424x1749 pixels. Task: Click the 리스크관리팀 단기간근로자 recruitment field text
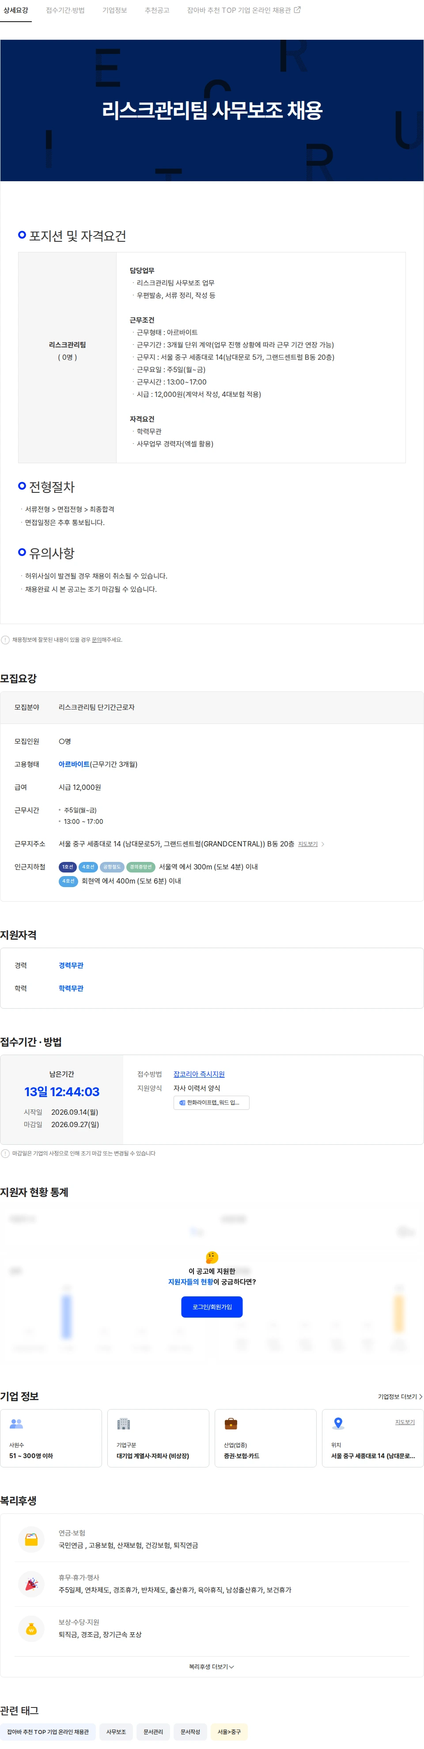(96, 708)
